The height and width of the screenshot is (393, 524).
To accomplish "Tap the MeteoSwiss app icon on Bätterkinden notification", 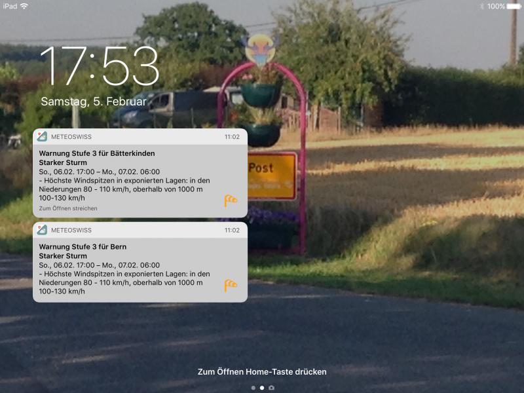I will [42, 137].
